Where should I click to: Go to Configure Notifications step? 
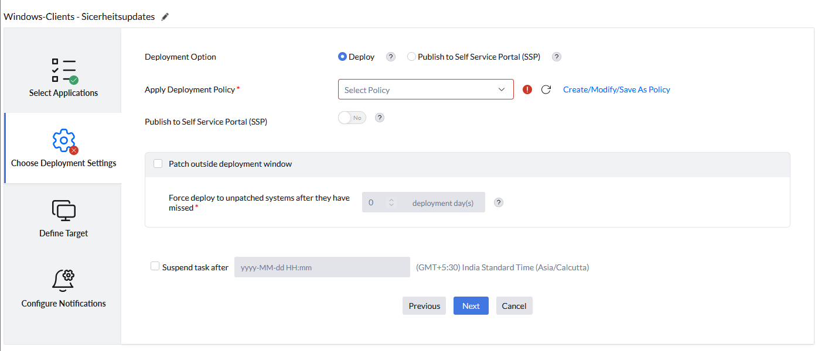click(x=63, y=288)
